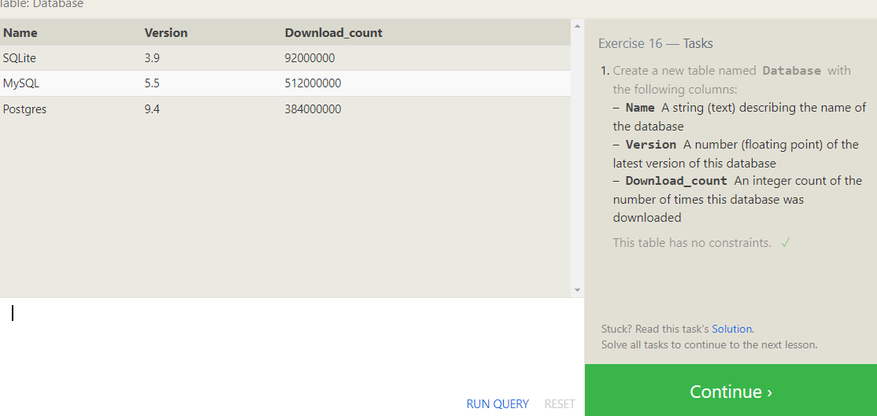Run the SQL with RUN QUERY
Screen dimensions: 877x416
point(498,403)
